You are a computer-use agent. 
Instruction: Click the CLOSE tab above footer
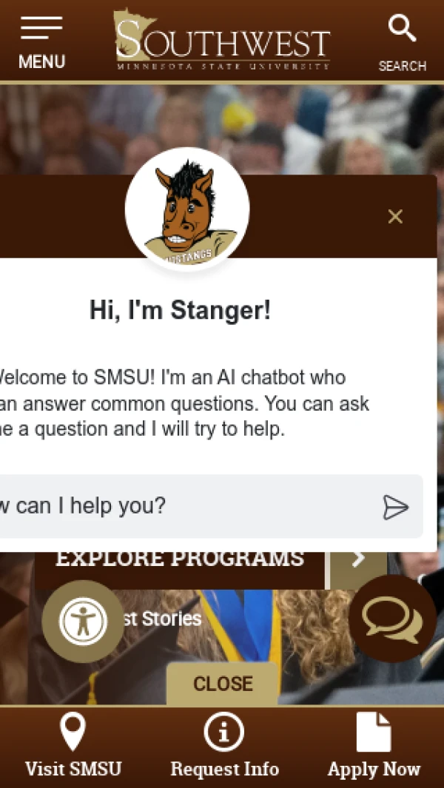[222, 684]
